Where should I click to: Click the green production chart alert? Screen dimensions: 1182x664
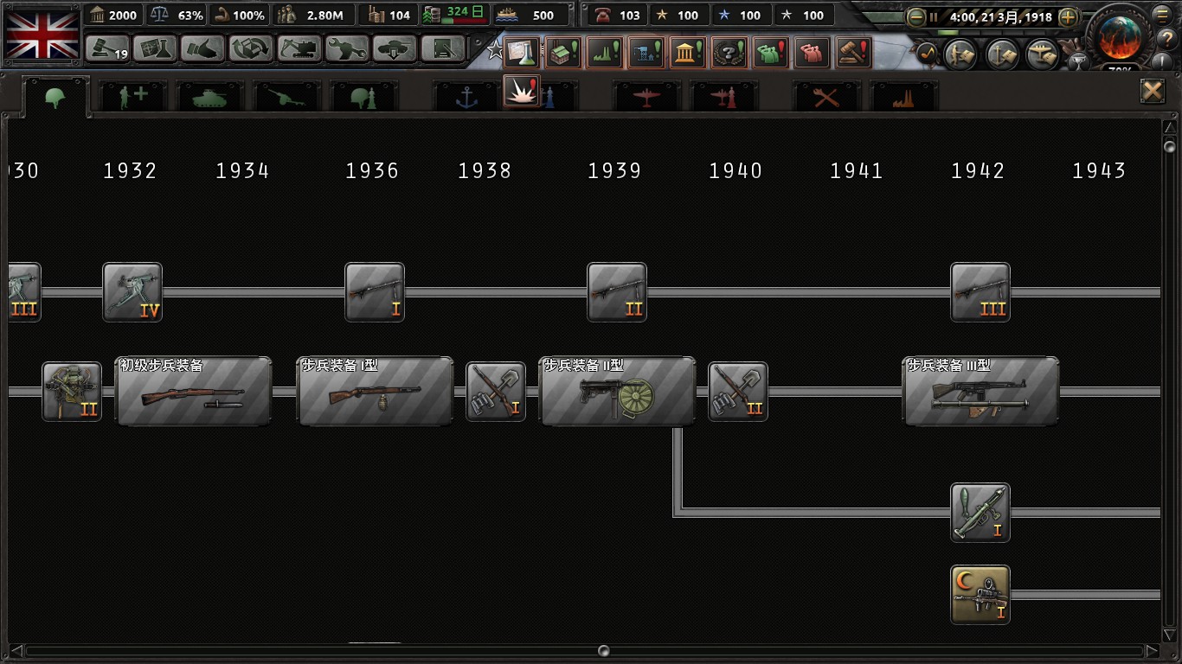coord(605,53)
